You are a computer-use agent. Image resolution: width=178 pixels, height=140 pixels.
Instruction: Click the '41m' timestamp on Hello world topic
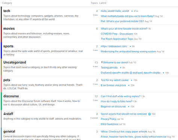136,11
